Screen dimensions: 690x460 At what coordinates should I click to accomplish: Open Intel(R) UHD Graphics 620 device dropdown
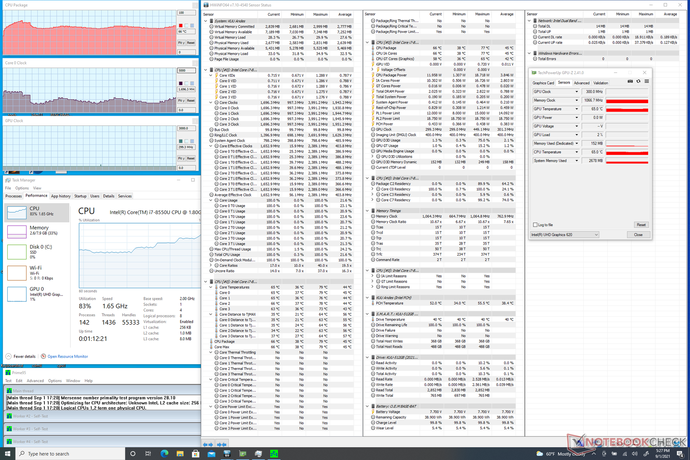(x=565, y=235)
